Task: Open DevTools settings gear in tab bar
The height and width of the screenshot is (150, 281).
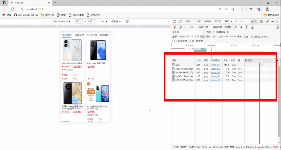Action: (x=261, y=22)
